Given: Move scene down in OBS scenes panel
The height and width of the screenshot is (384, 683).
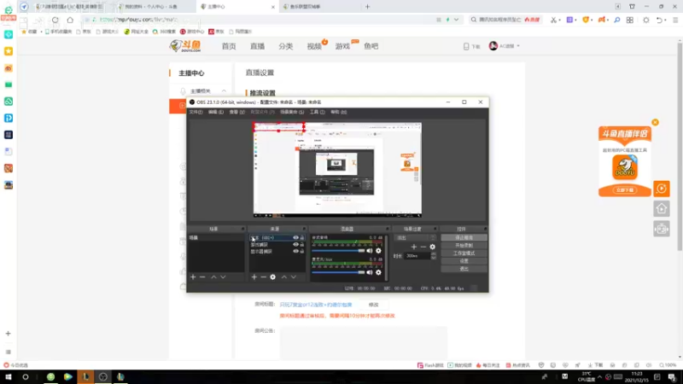Looking at the screenshot, I should coord(223,276).
